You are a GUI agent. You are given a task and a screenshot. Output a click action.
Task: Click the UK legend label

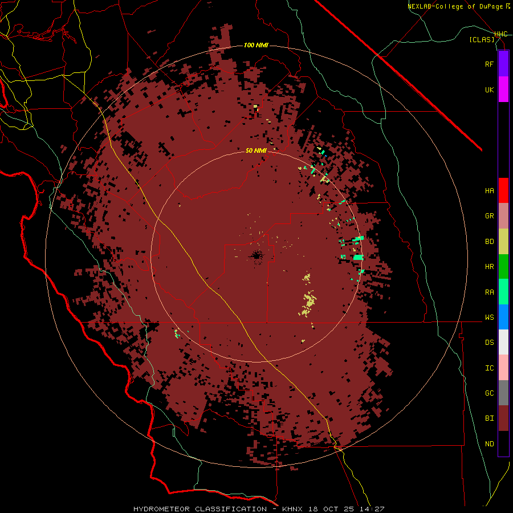pyautogui.click(x=489, y=89)
